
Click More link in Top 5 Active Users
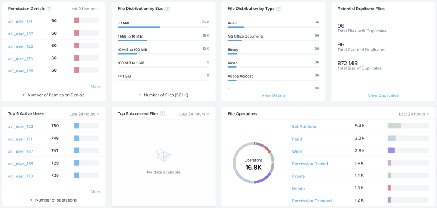96,191
